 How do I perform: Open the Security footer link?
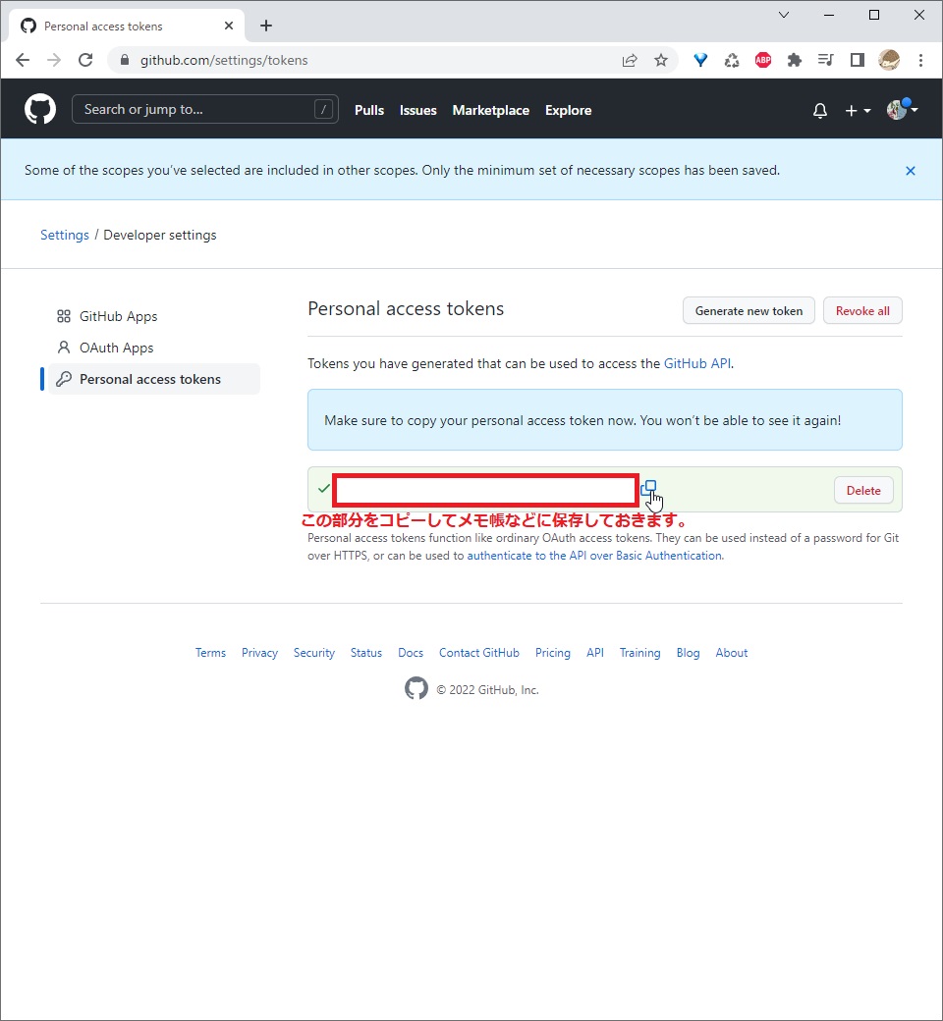314,653
